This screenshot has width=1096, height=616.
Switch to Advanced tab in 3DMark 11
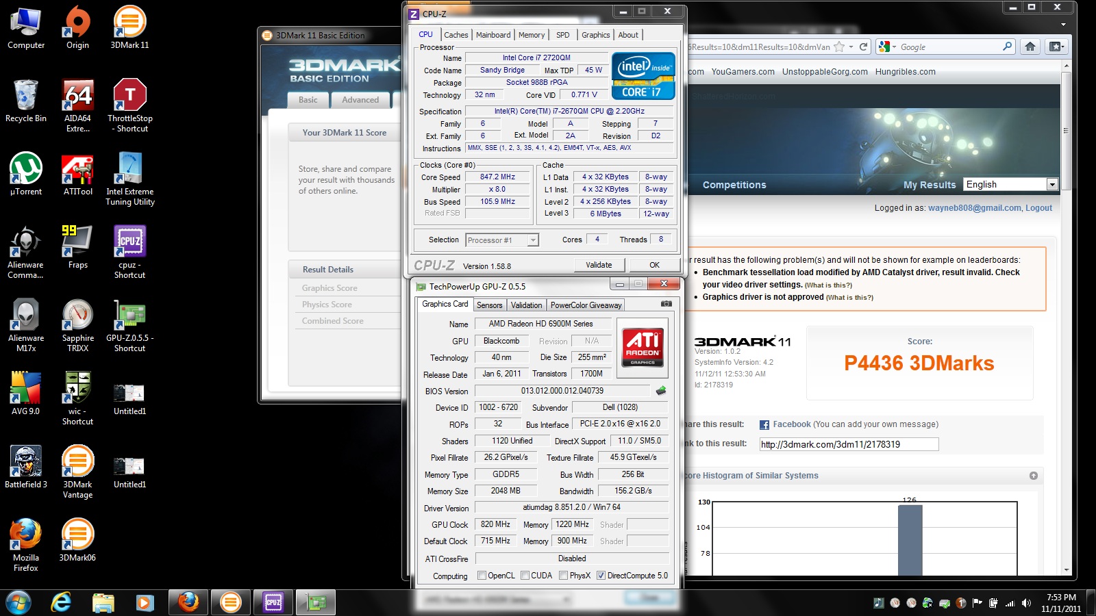pos(360,100)
